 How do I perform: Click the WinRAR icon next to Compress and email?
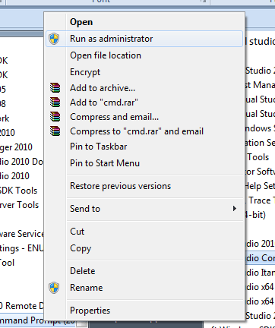pyautogui.click(x=55, y=117)
